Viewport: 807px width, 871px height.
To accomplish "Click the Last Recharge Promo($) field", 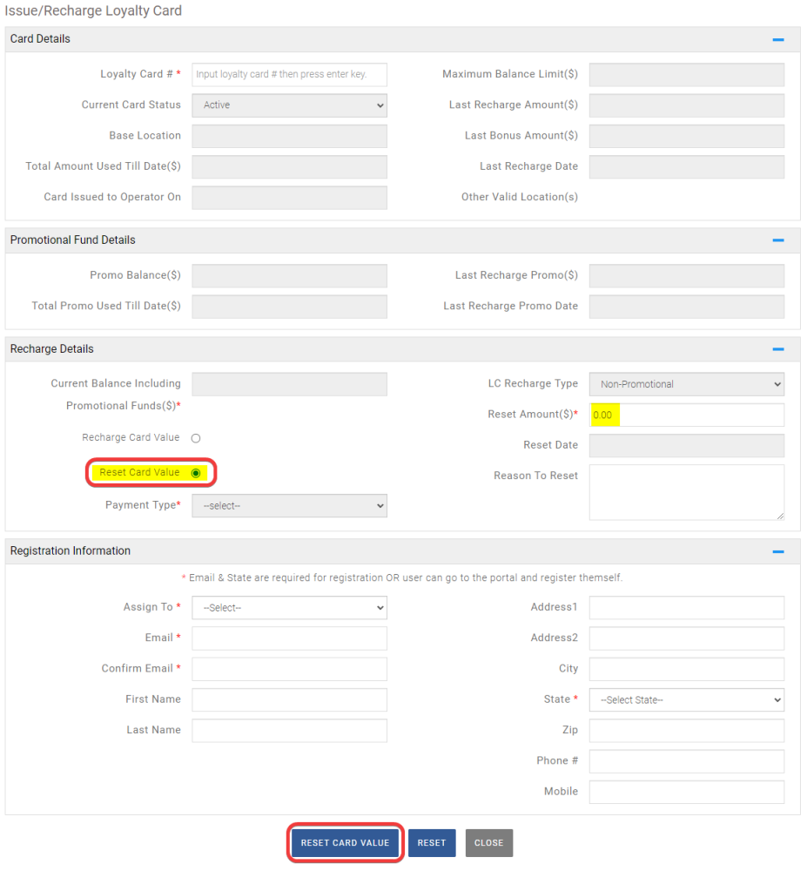I will 687,275.
